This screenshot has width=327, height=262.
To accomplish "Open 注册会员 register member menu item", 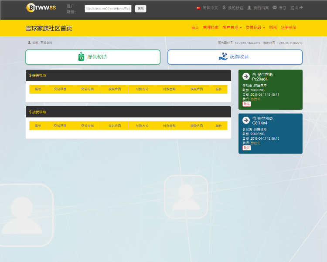I will coord(289,27).
